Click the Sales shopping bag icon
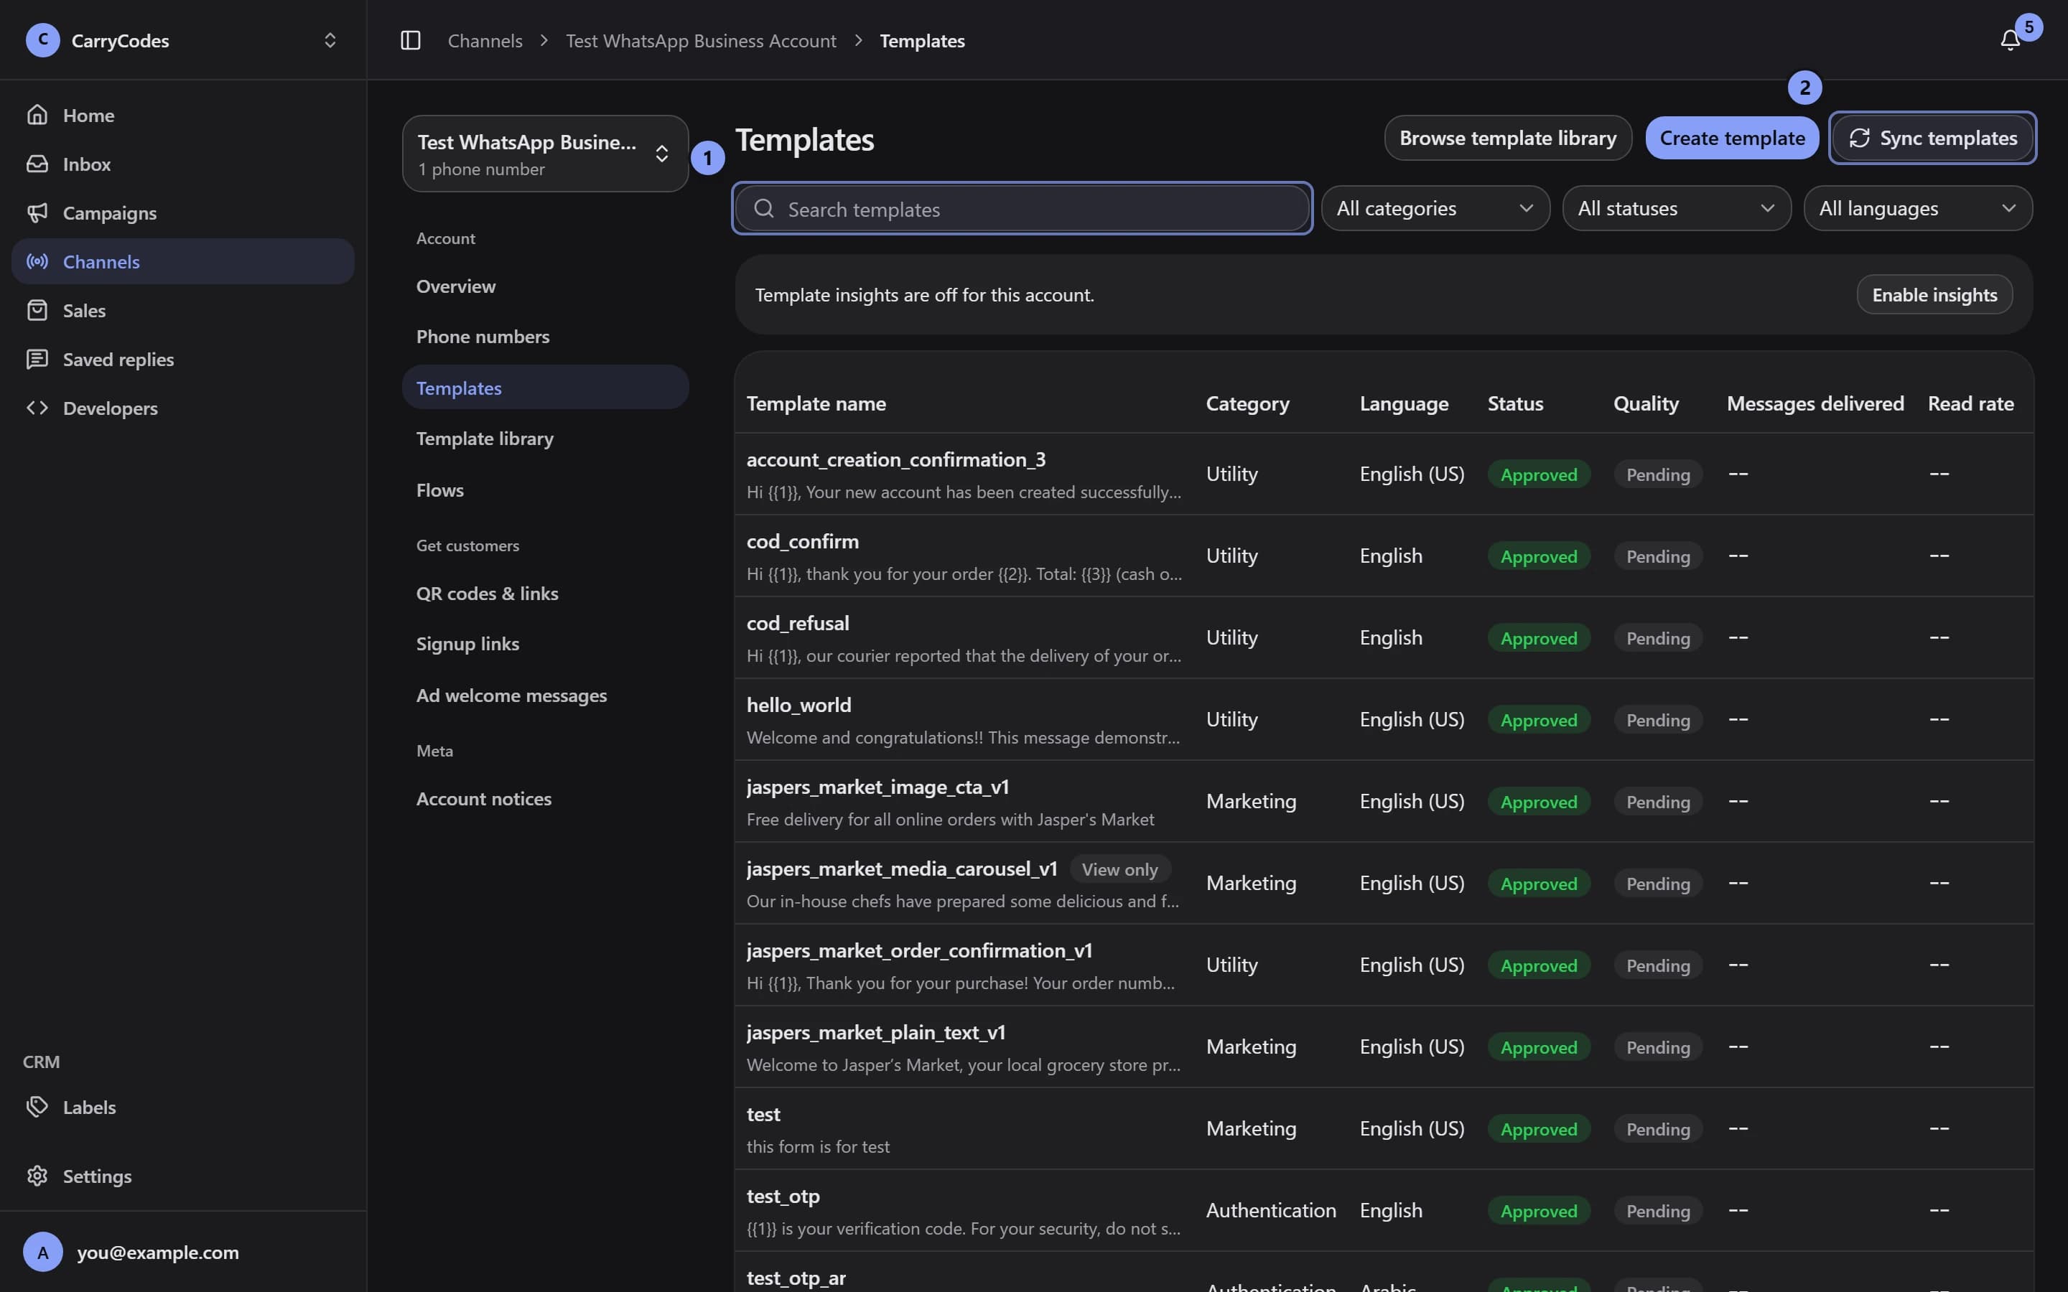2068x1292 pixels. (37, 309)
